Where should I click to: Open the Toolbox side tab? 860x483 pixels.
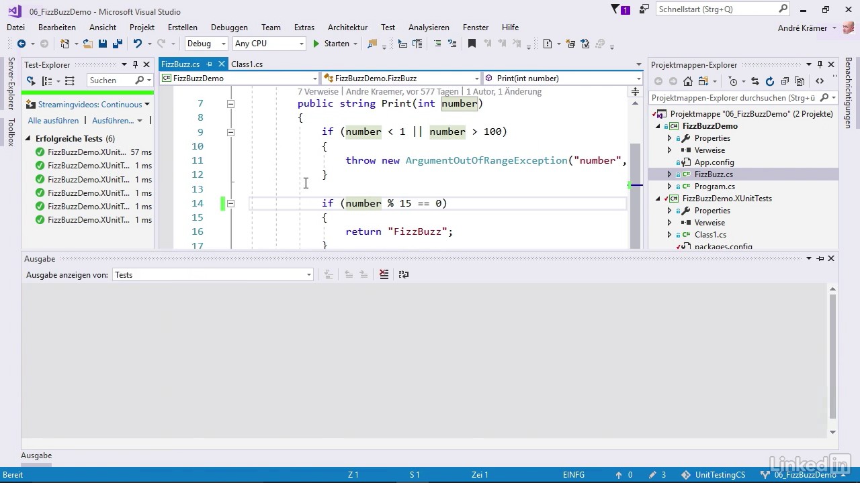pos(11,132)
